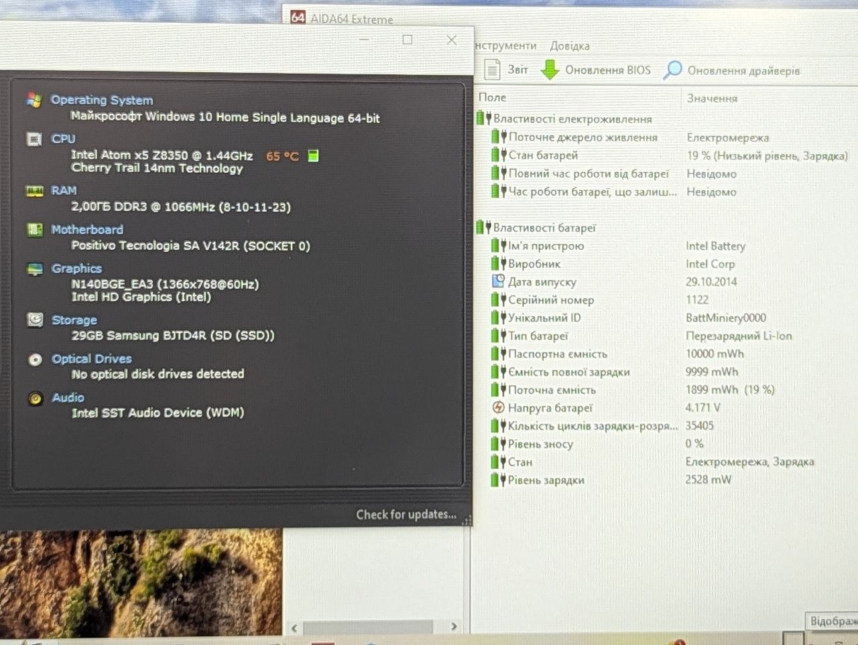The image size is (858, 645).
Task: Click the right arrow of the horizontal scrollbar
Action: [x=454, y=627]
